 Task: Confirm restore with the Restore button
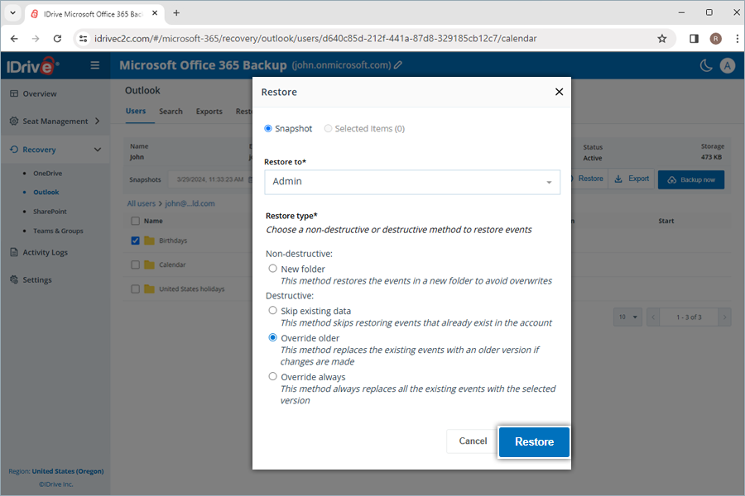click(x=533, y=441)
